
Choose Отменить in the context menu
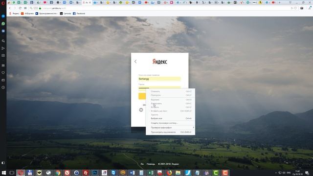171,91
